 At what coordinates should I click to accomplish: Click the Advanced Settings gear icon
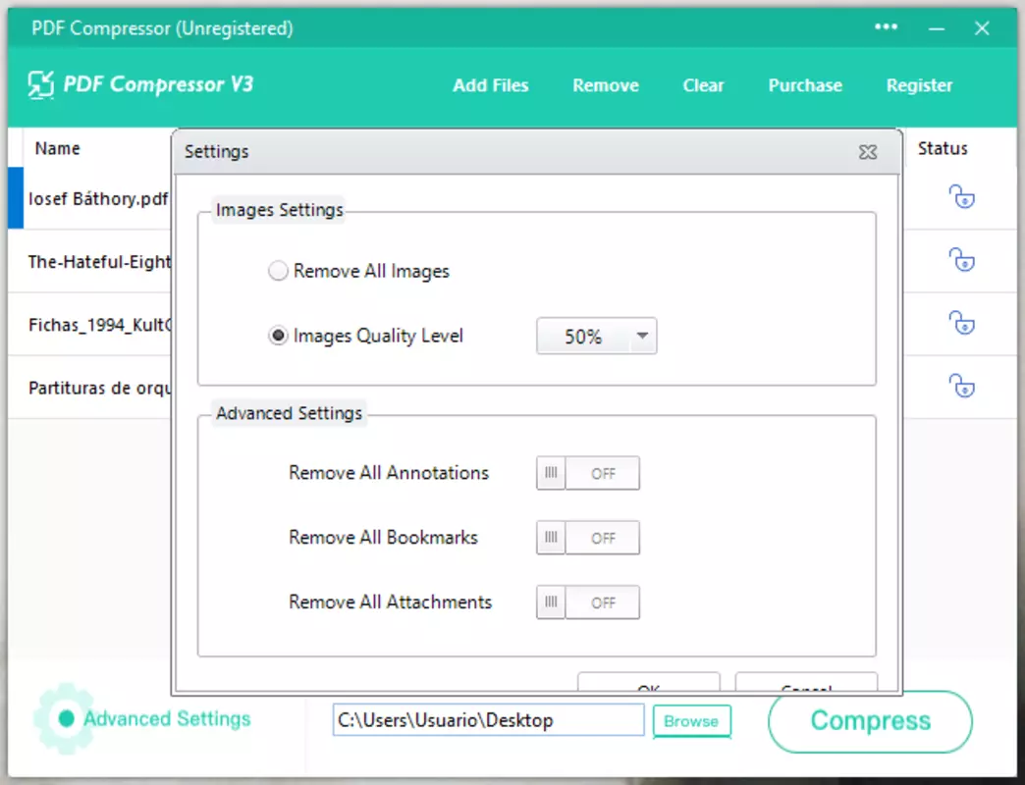click(x=64, y=718)
